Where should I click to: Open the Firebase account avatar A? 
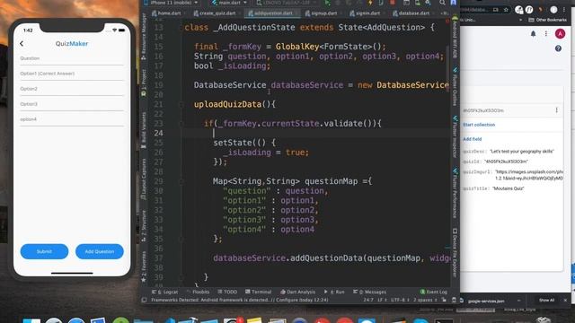[x=560, y=34]
